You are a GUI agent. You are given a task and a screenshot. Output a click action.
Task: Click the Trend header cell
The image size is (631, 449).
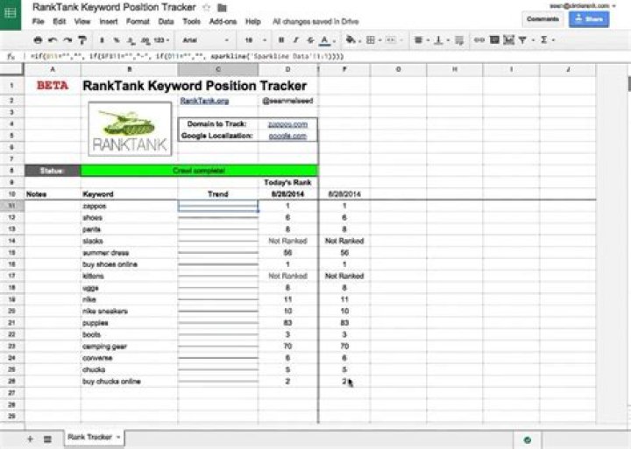pyautogui.click(x=217, y=194)
